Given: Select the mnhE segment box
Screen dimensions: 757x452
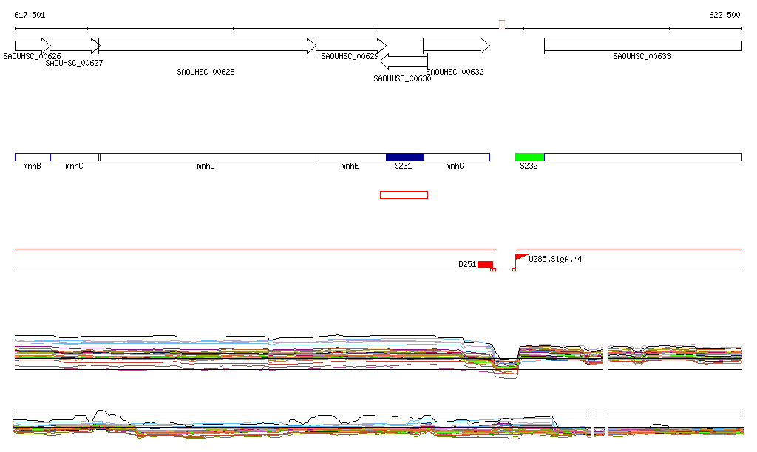Looking at the screenshot, I should coord(350,157).
